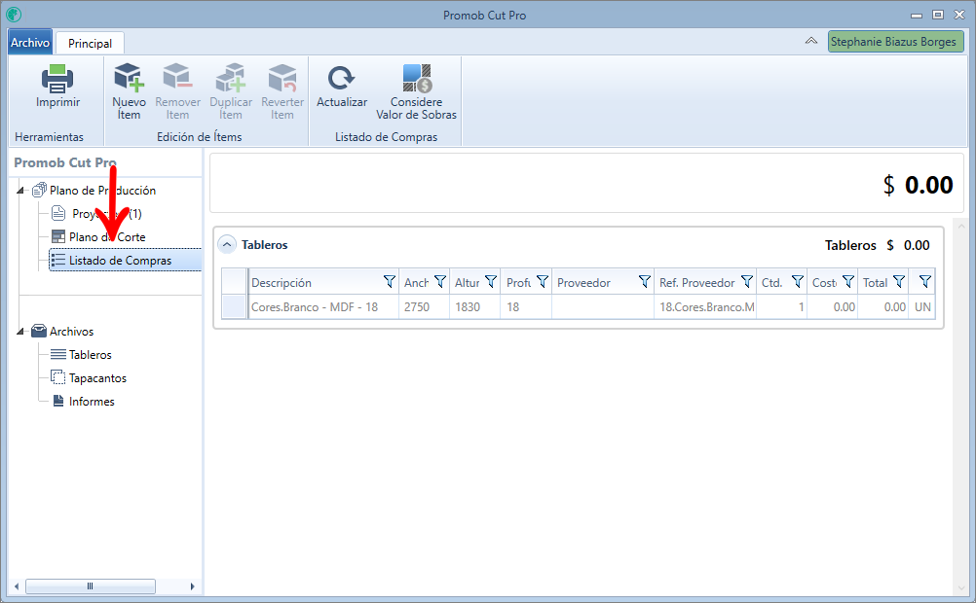
Task: Open Tableros under Archivos
Action: (x=91, y=354)
